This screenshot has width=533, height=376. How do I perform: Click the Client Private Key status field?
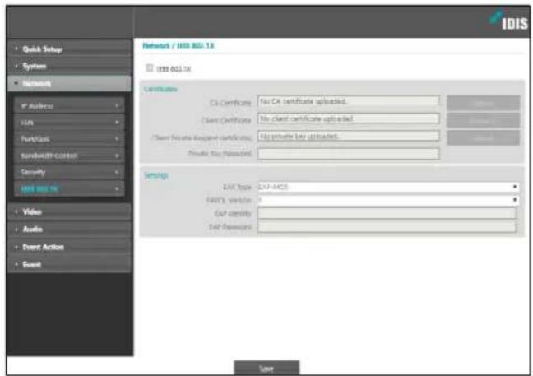click(x=349, y=136)
